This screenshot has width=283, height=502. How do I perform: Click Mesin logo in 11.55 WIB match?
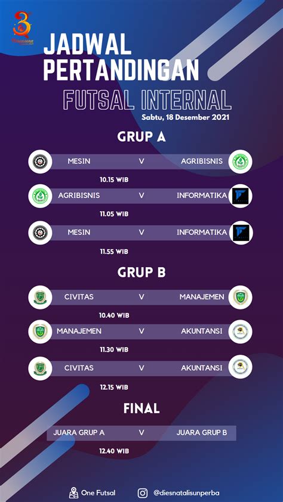[40, 233]
